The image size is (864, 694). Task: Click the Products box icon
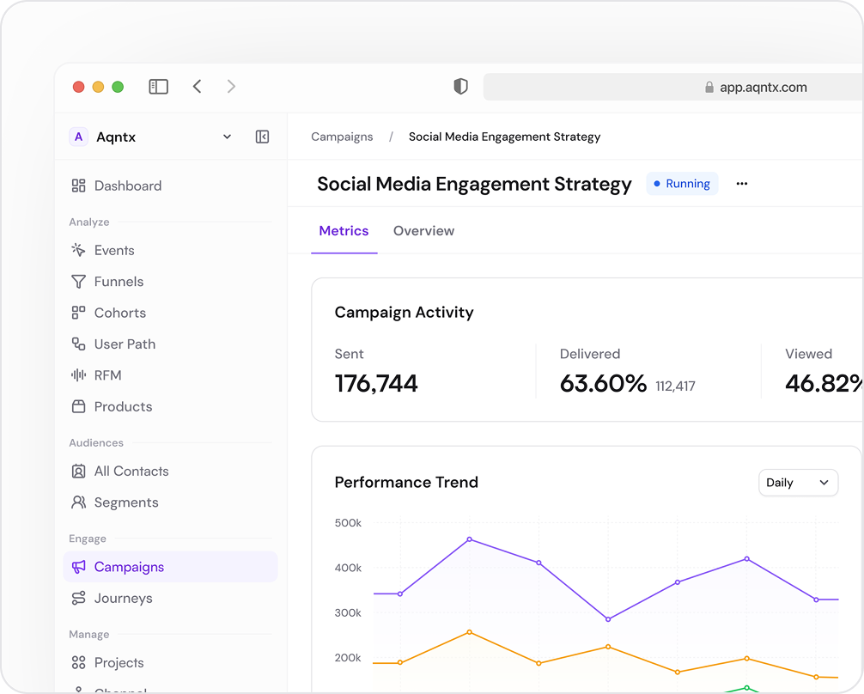78,406
